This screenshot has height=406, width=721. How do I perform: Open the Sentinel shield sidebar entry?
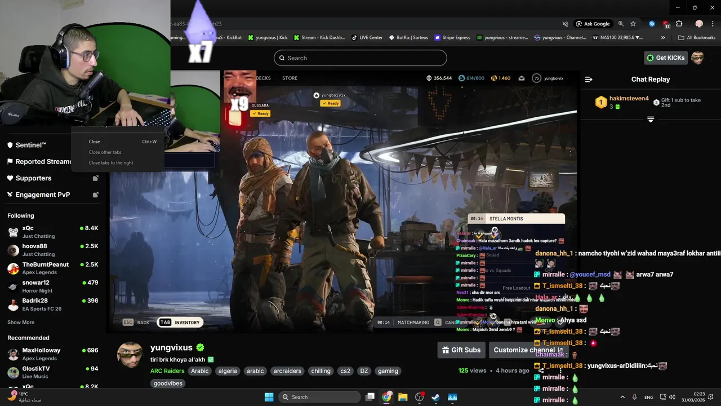(27, 145)
